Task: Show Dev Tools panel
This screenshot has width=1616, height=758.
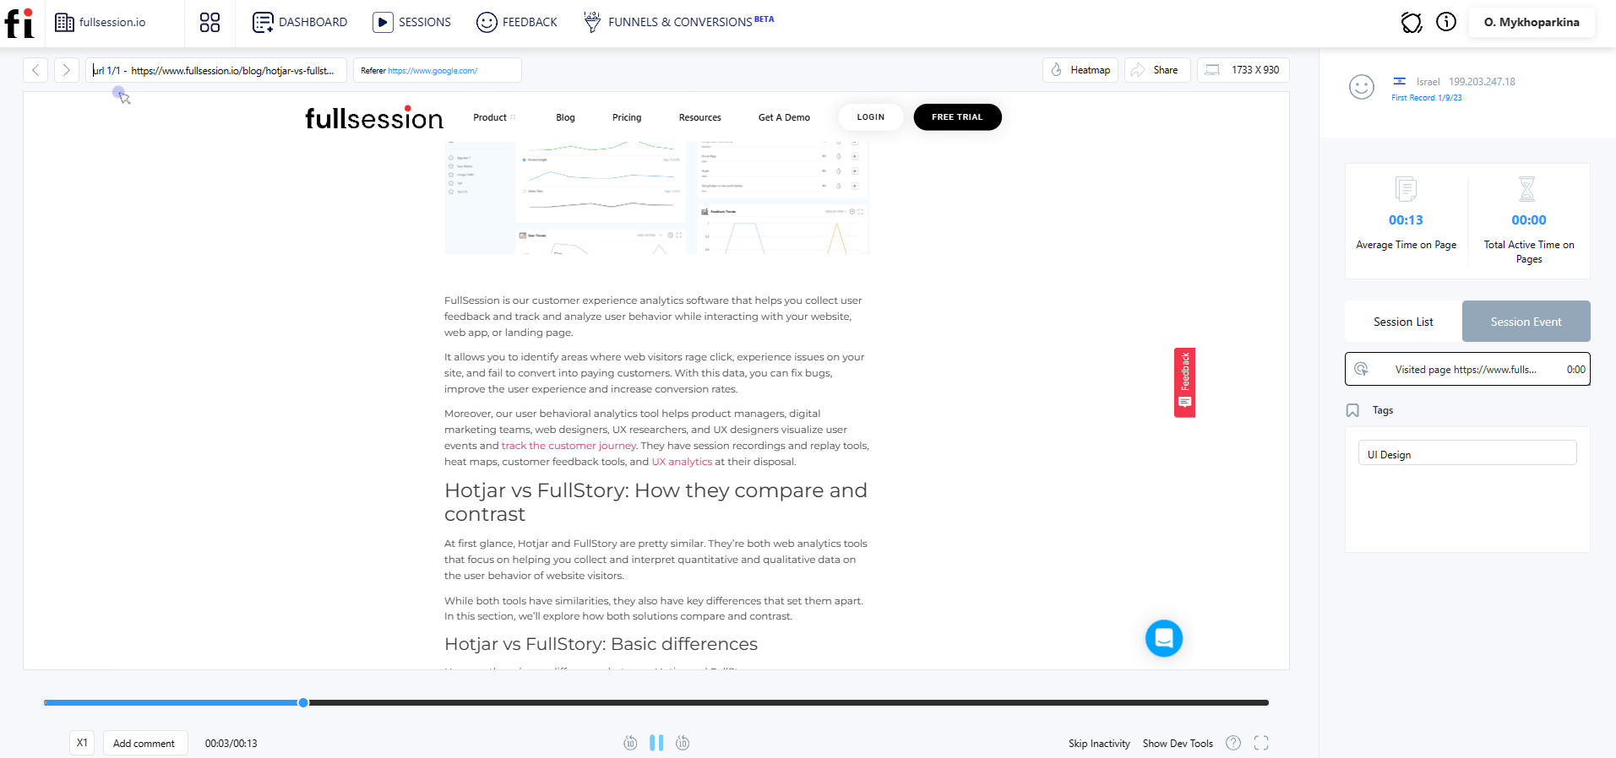Action: pyautogui.click(x=1178, y=744)
